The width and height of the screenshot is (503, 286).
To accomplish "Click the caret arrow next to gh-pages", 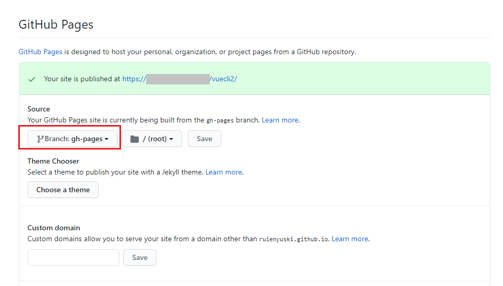I will point(106,139).
